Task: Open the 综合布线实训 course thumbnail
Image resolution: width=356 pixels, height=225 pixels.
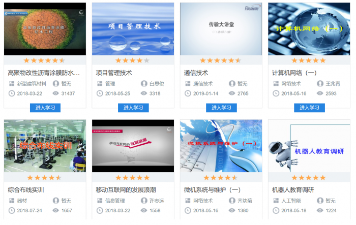Action: tap(45, 146)
